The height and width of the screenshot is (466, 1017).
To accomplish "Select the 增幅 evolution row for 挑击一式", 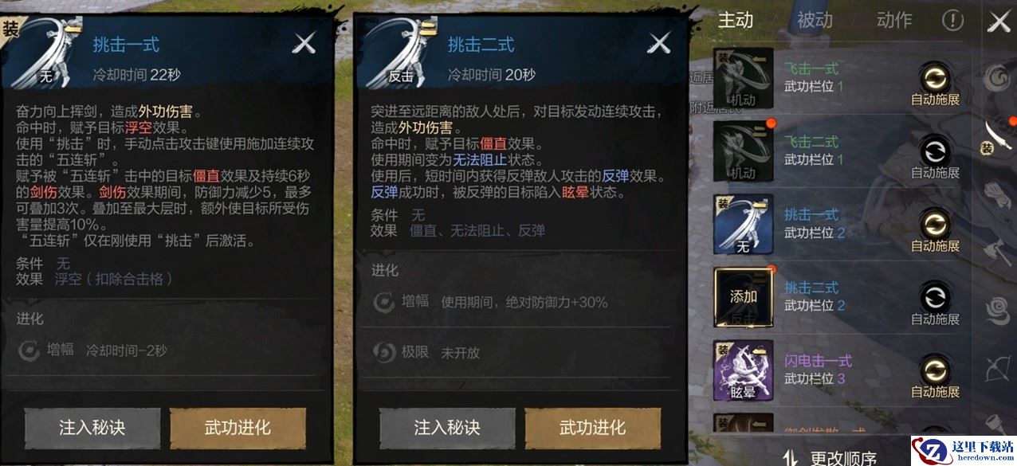I will coord(167,350).
